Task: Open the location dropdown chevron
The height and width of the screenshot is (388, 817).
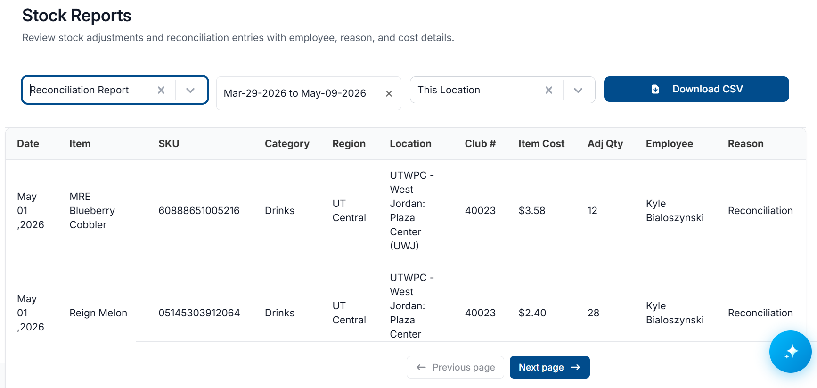Action: 578,90
